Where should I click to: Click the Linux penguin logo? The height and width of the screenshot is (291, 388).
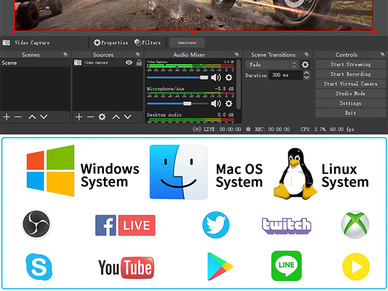(295, 174)
